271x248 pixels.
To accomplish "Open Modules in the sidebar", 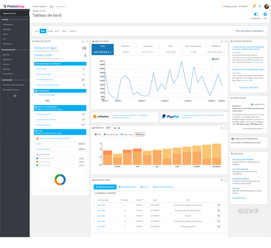I will tap(6, 55).
